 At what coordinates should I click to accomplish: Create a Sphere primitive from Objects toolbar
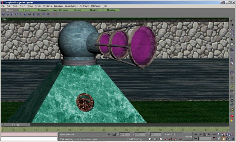coord(8,14)
